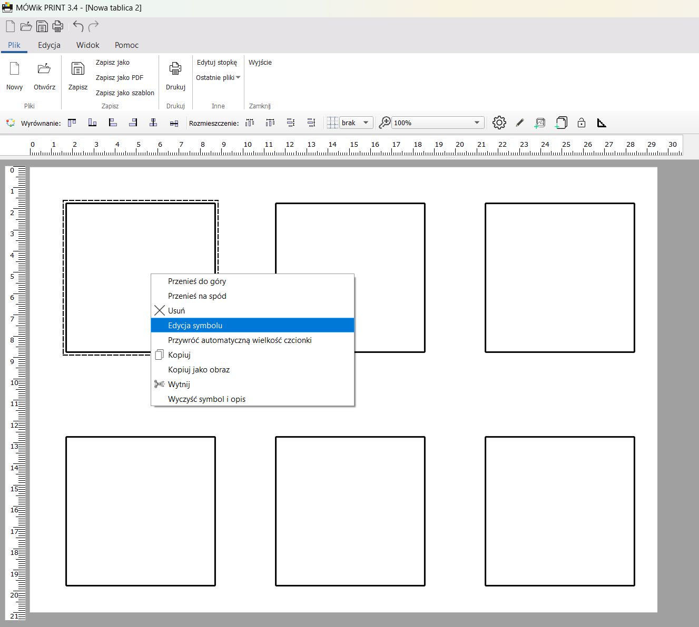
Task: Switch to the Pomoc ribbon tab
Action: click(x=126, y=45)
